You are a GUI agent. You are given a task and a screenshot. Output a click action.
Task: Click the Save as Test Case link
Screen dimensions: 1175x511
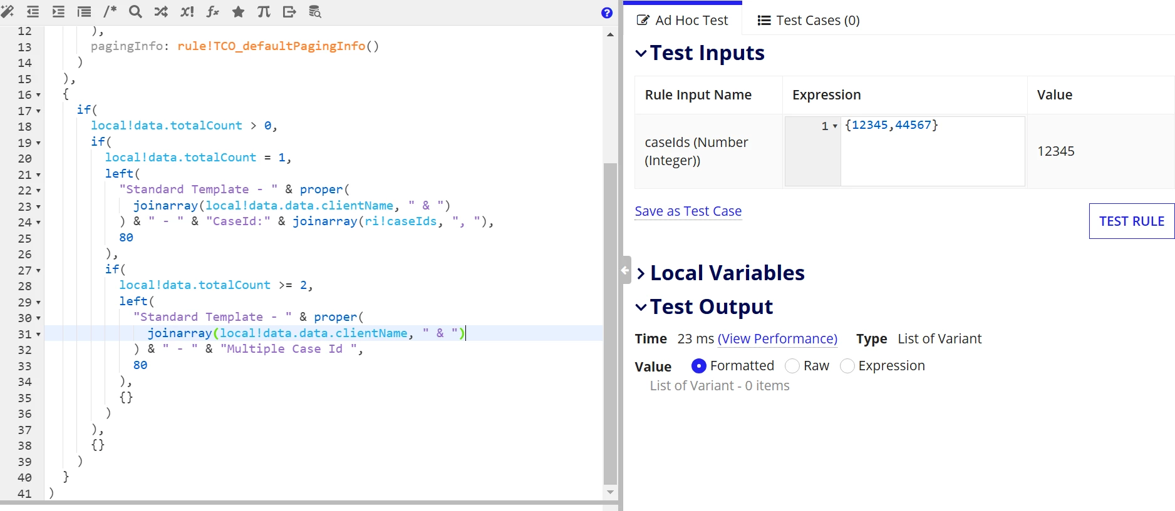[x=688, y=211]
